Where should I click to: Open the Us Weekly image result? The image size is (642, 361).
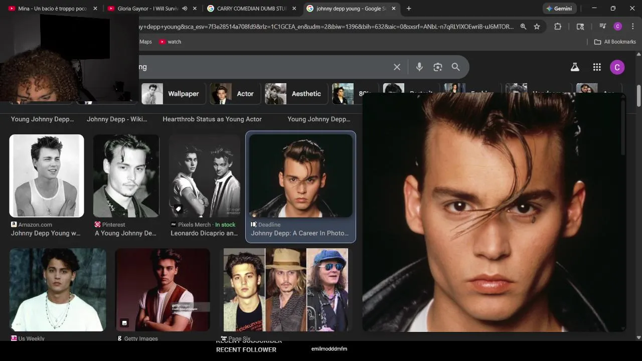pos(58,290)
